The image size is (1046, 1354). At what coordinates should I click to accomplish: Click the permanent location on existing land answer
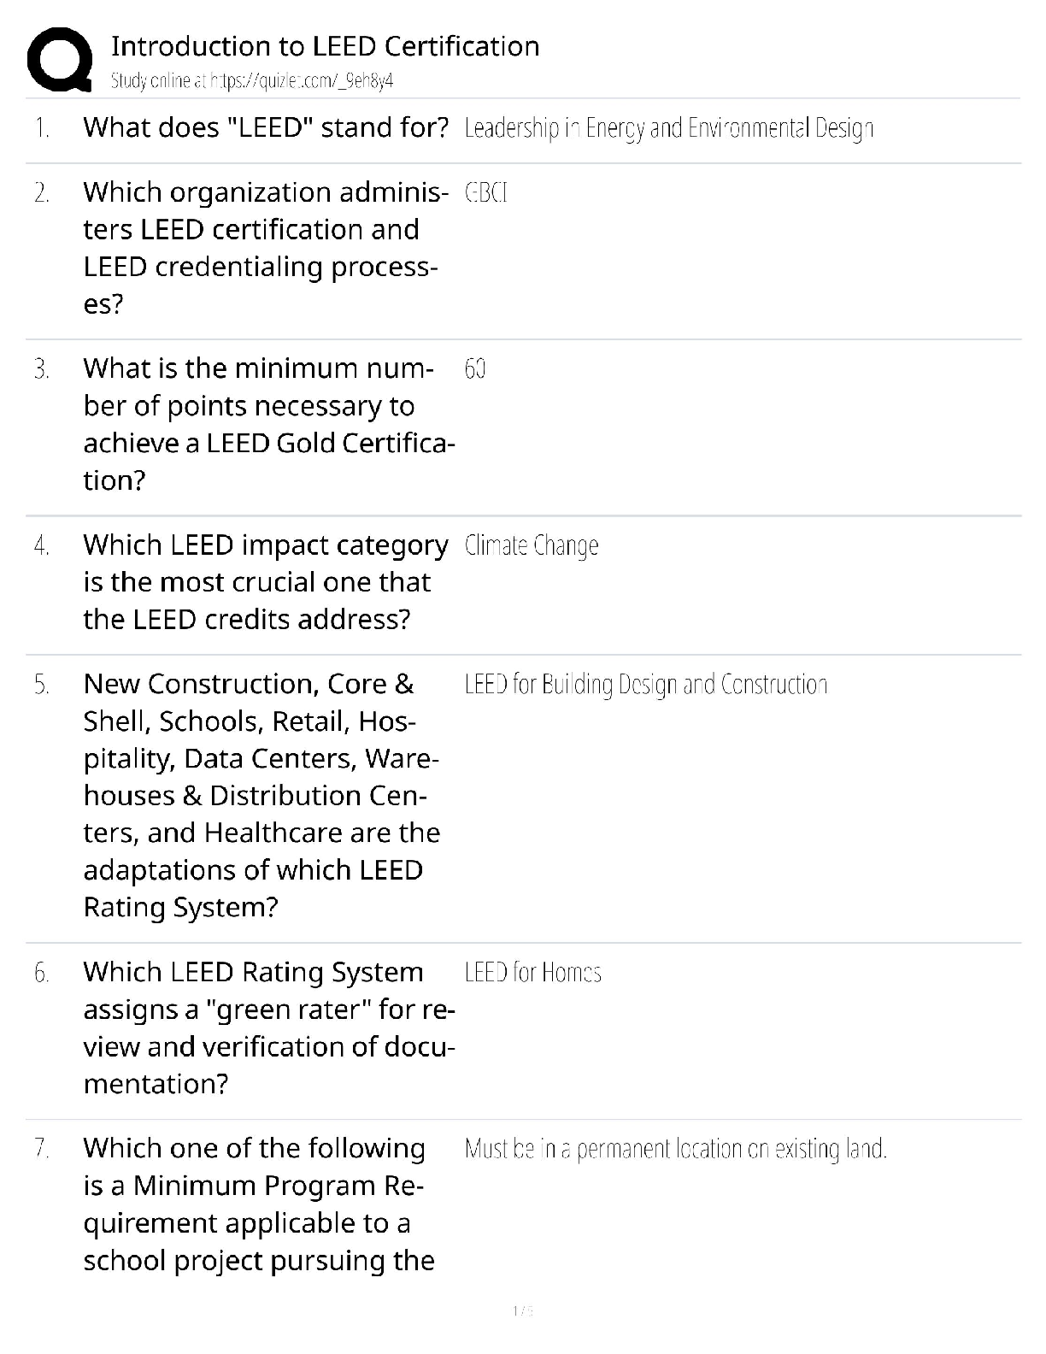click(675, 1149)
